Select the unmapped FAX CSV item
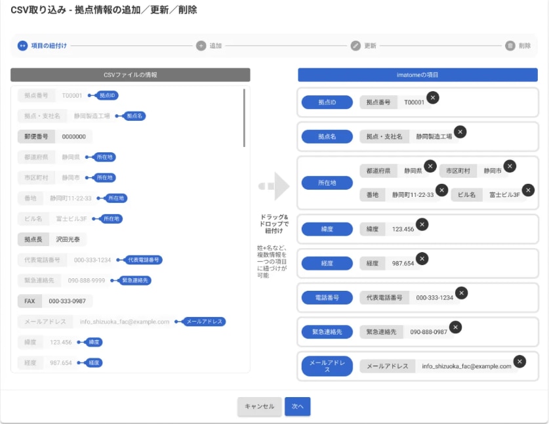This screenshot has height=424, width=549. [x=55, y=301]
